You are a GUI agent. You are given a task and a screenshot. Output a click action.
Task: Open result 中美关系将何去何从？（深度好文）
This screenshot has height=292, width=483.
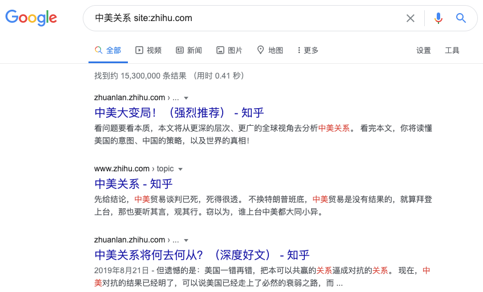[x=202, y=255]
